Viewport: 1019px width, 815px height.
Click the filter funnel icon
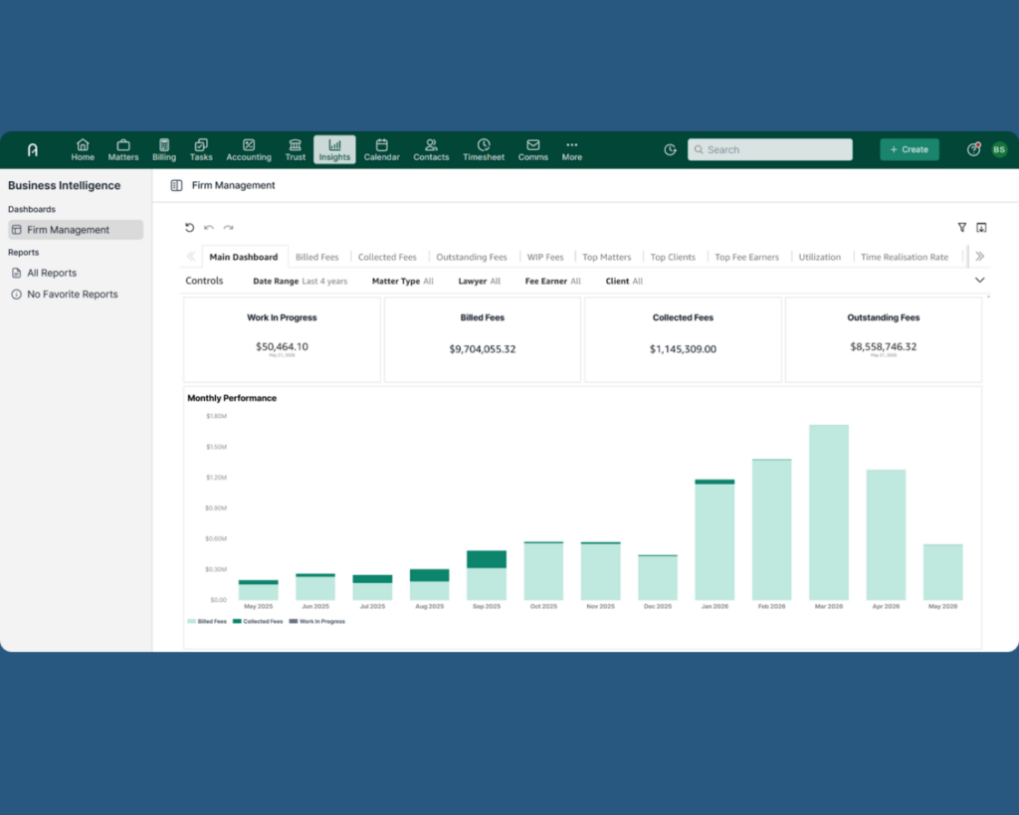click(x=962, y=228)
